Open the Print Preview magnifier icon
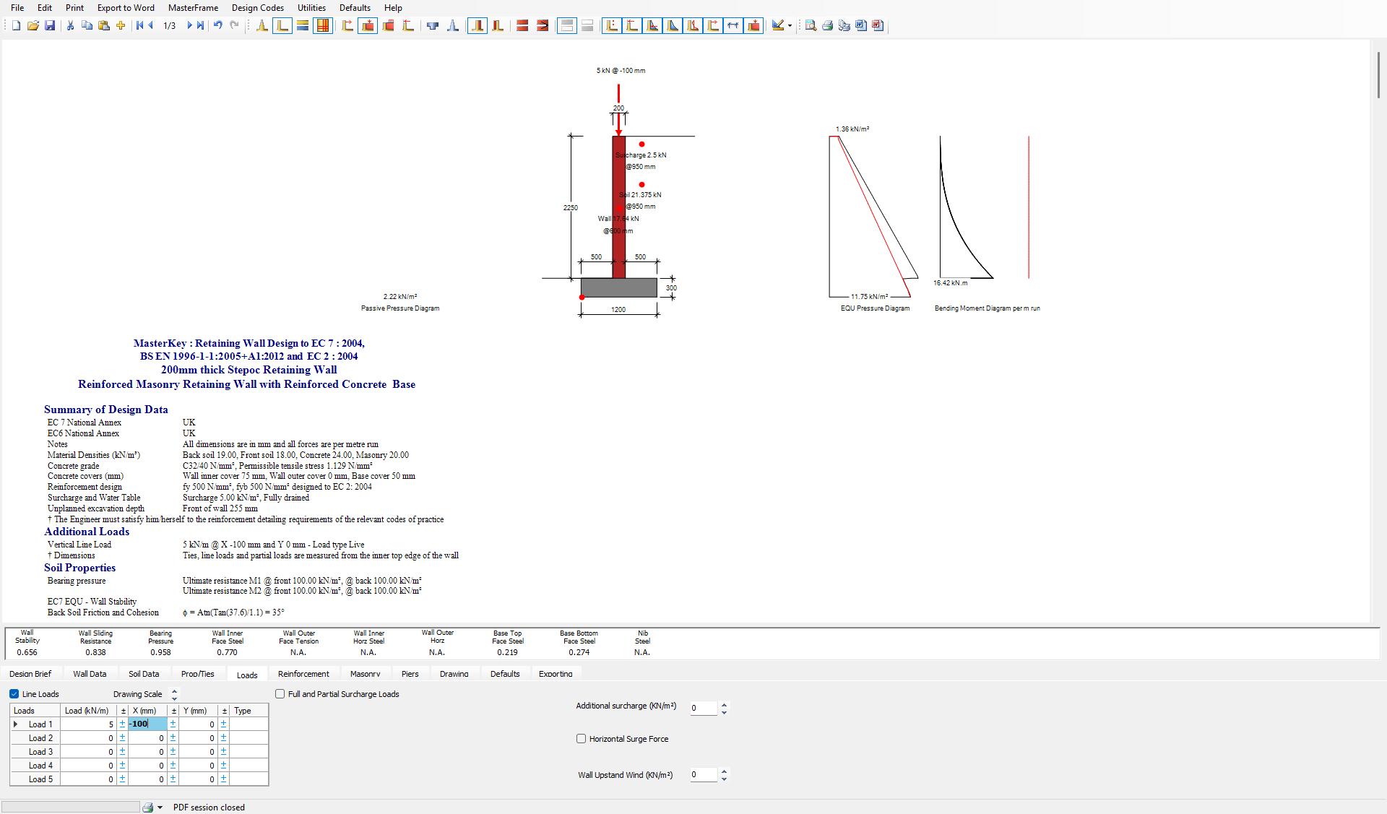 (x=811, y=25)
